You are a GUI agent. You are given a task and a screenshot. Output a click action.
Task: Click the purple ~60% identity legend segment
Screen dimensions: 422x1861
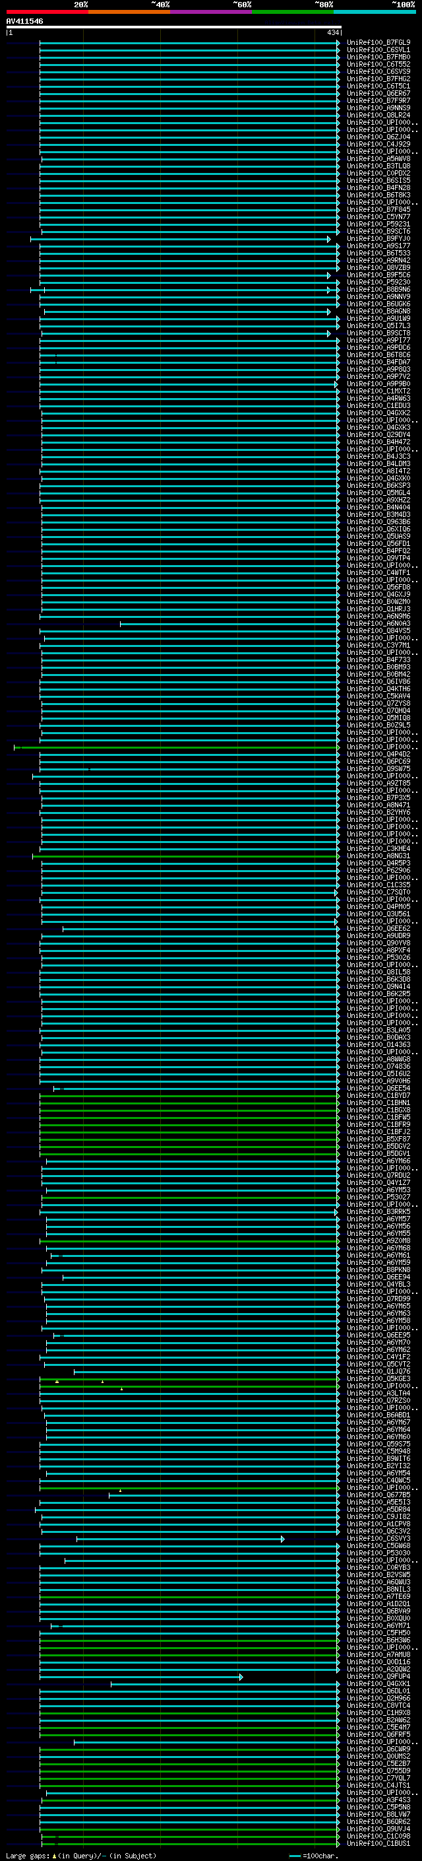212,12
